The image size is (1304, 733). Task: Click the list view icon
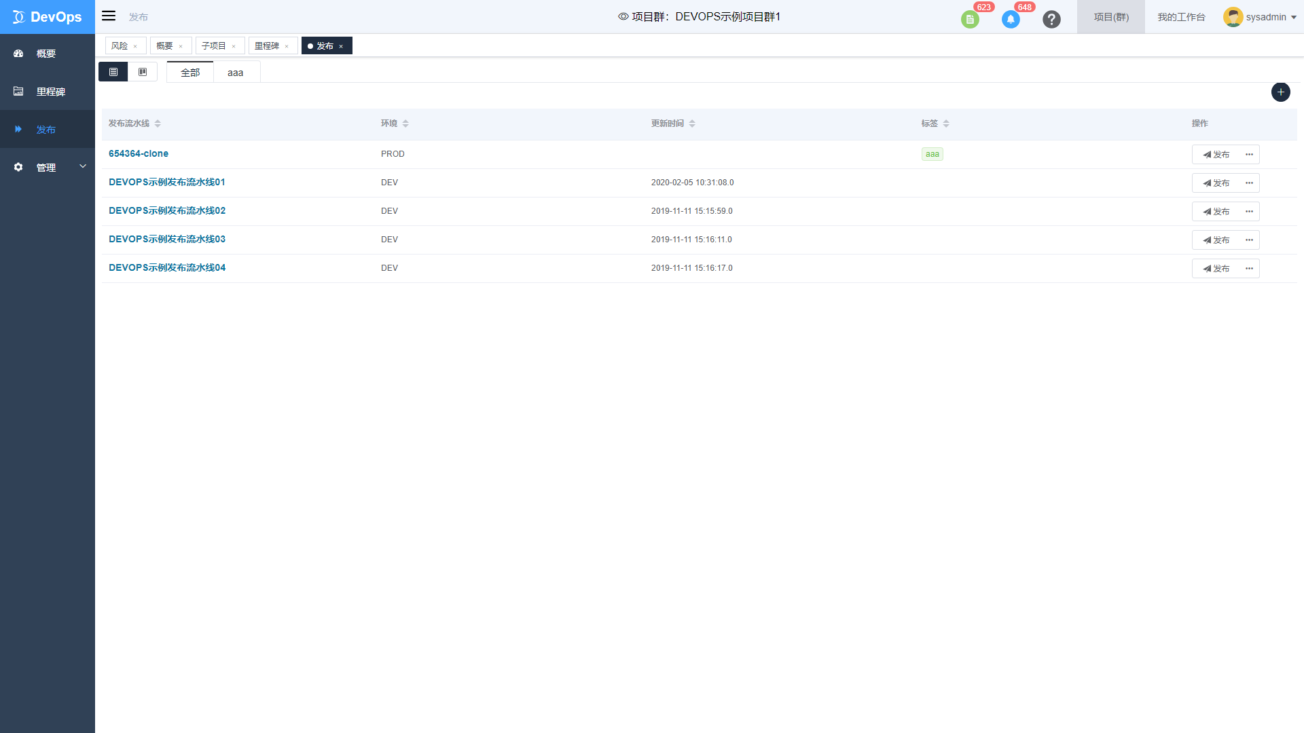[113, 71]
